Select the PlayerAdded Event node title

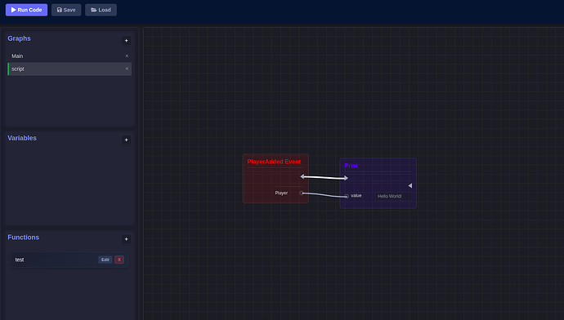pos(274,162)
